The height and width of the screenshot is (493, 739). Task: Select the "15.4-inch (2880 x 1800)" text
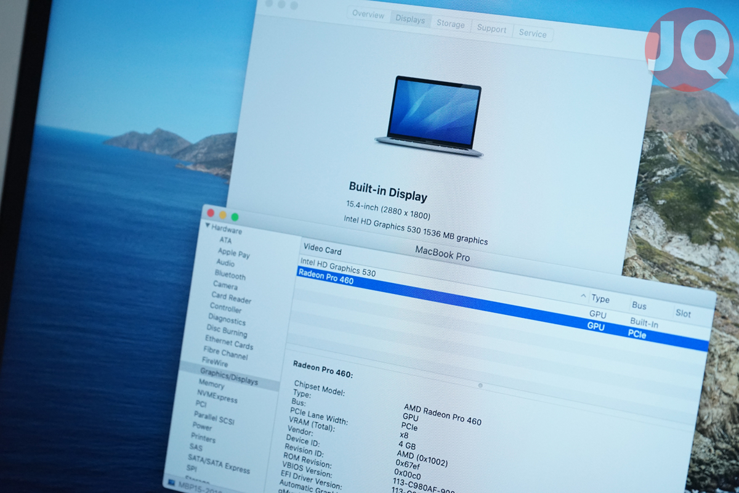(x=388, y=210)
